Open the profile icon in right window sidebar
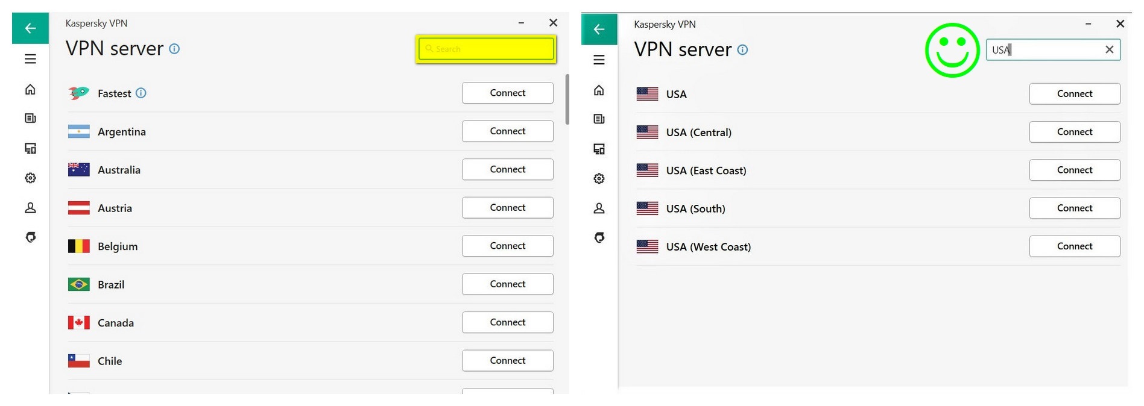This screenshot has height=406, width=1144. point(599,208)
